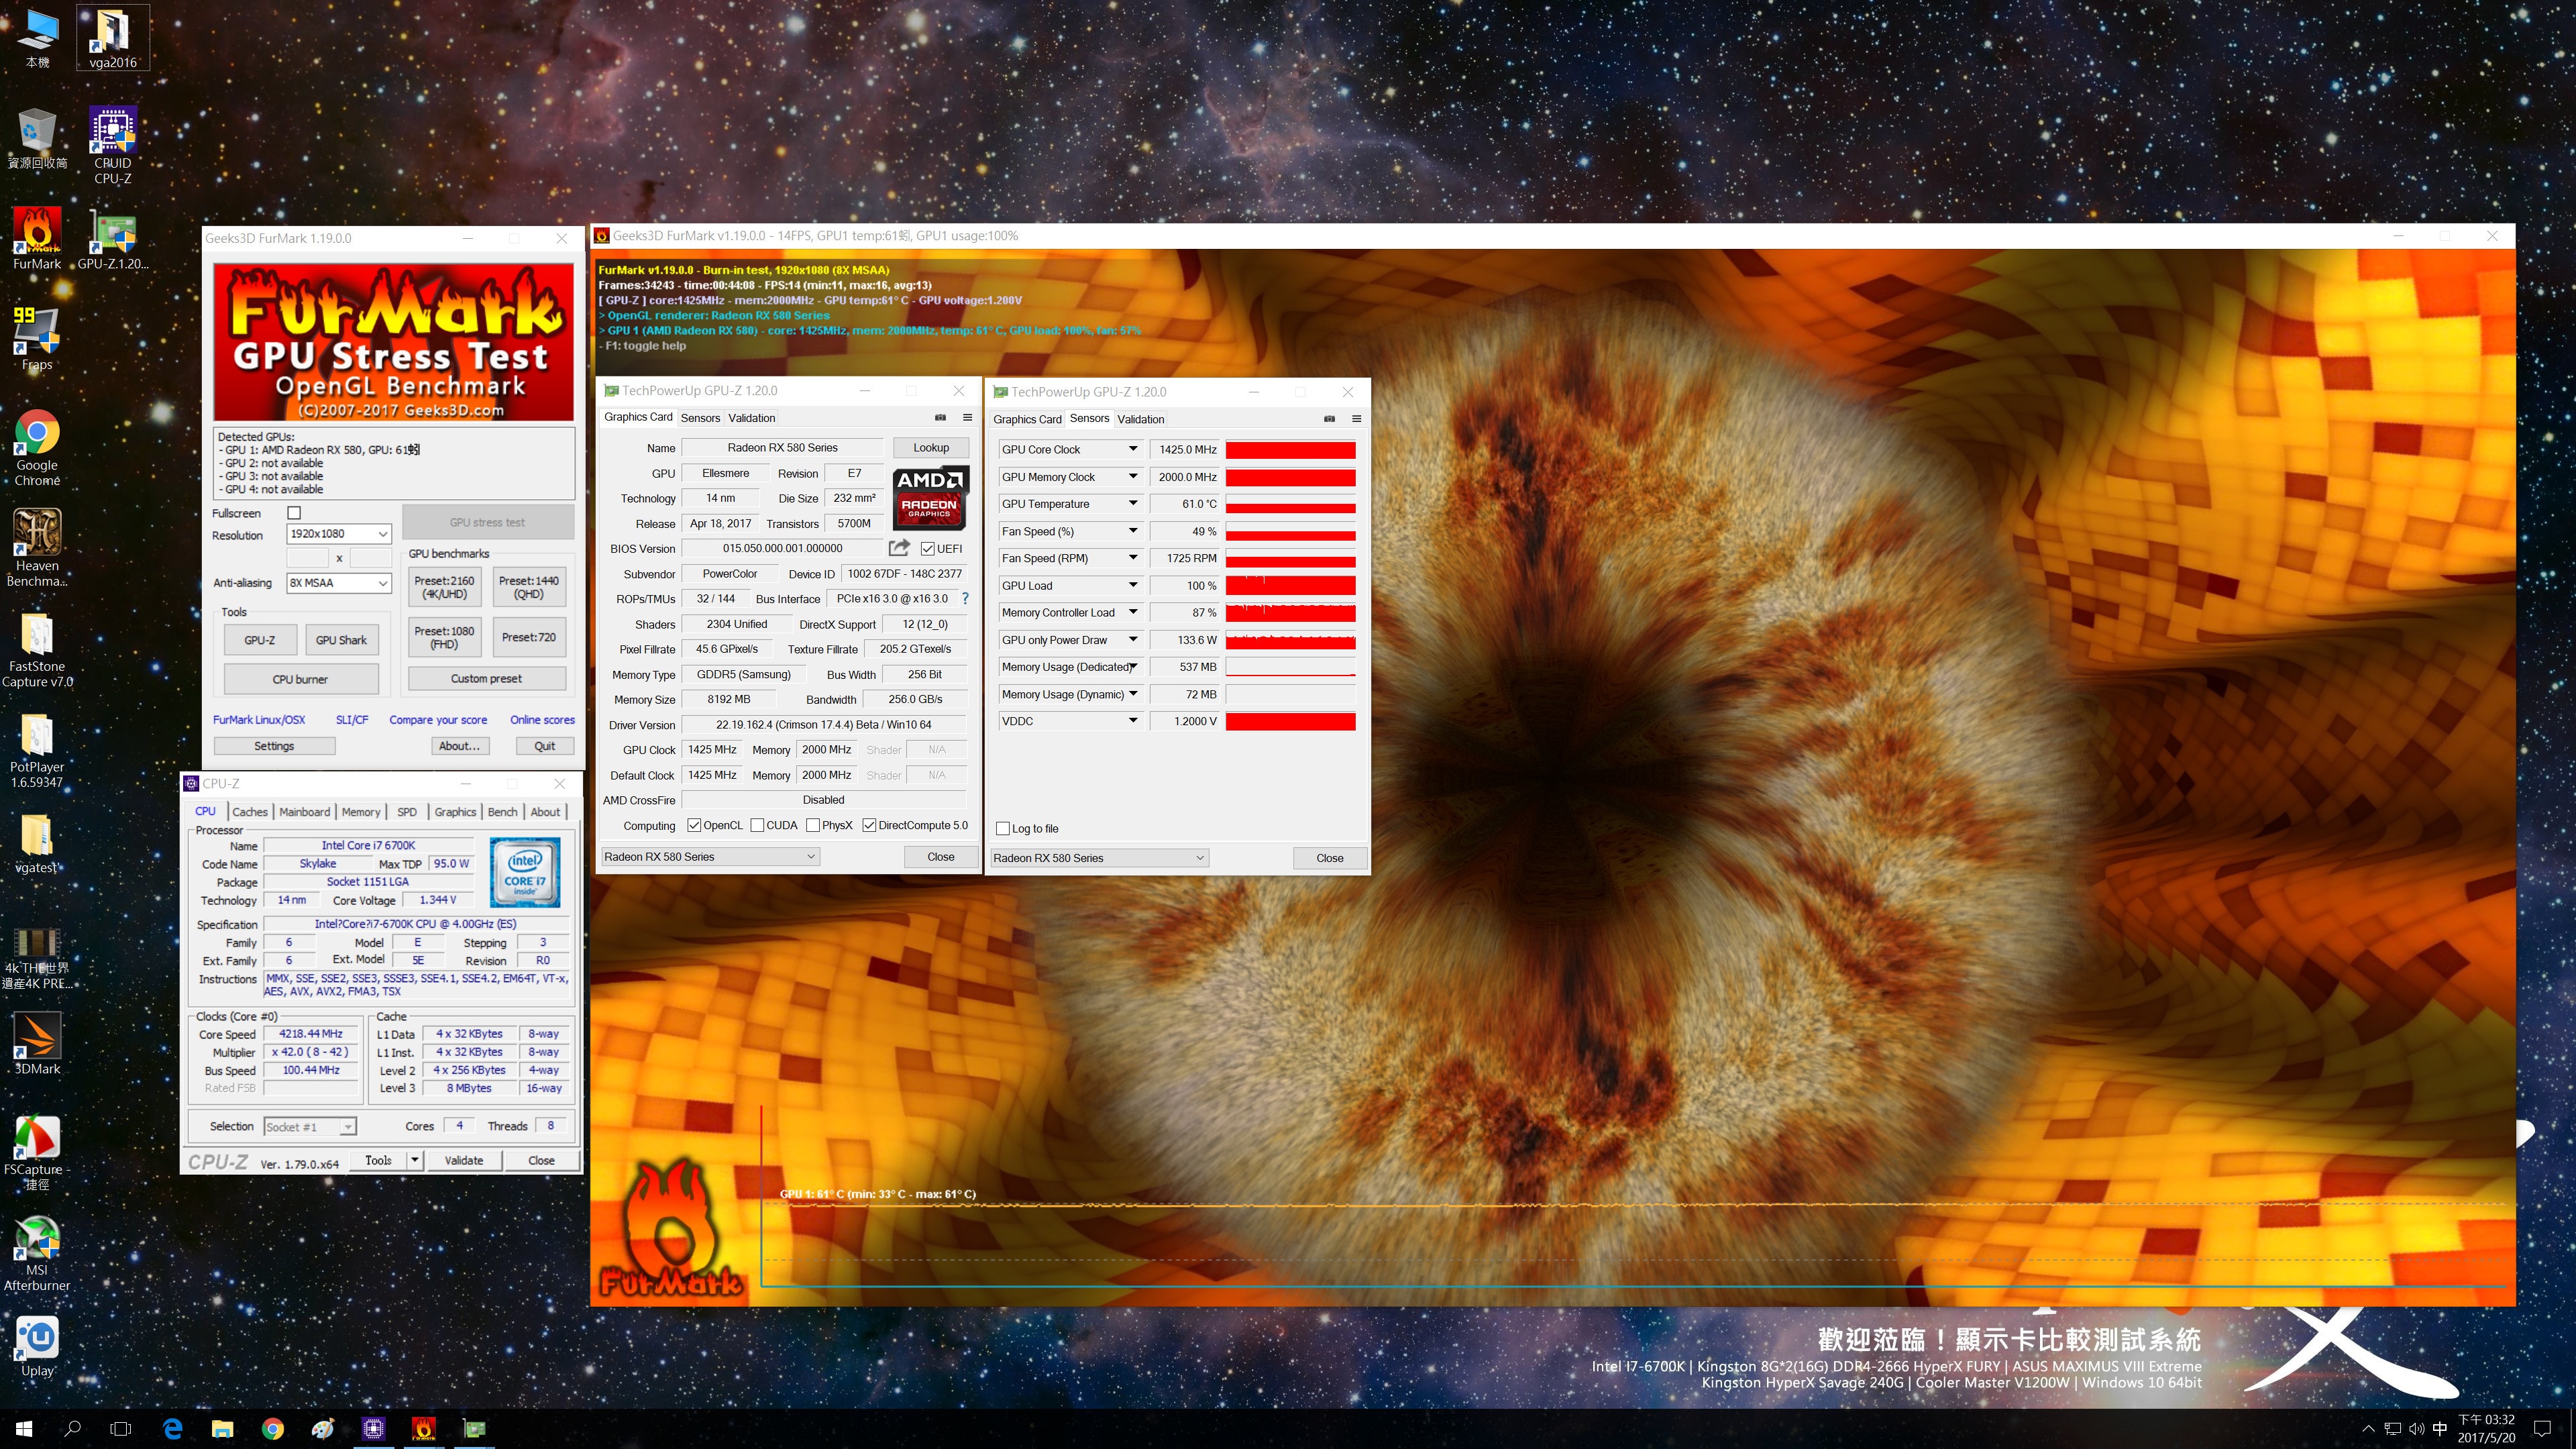The width and height of the screenshot is (2576, 1449).
Task: Open the FurMark desktop shortcut
Action: tap(37, 238)
